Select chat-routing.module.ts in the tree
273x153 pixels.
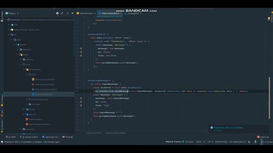(x=40, y=125)
